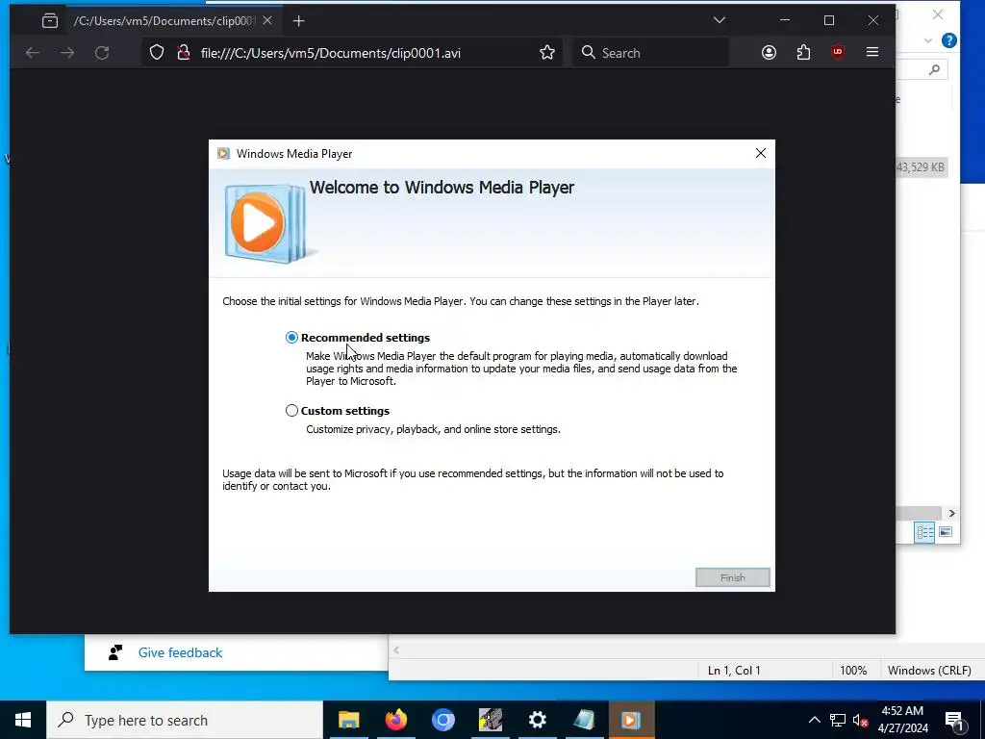Open the notification center icon
This screenshot has width=985, height=739.
click(954, 720)
